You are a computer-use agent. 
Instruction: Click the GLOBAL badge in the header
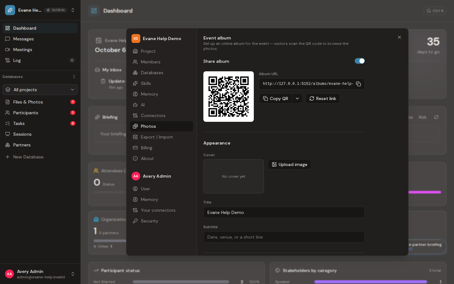tap(56, 10)
